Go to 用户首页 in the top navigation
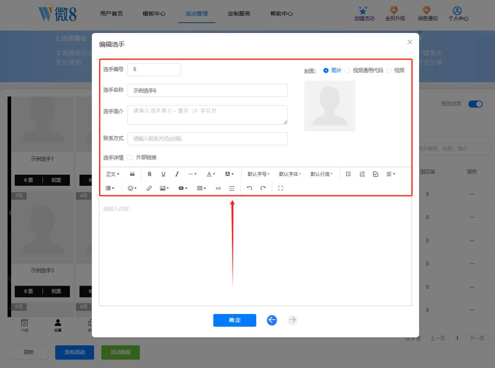 (111, 14)
